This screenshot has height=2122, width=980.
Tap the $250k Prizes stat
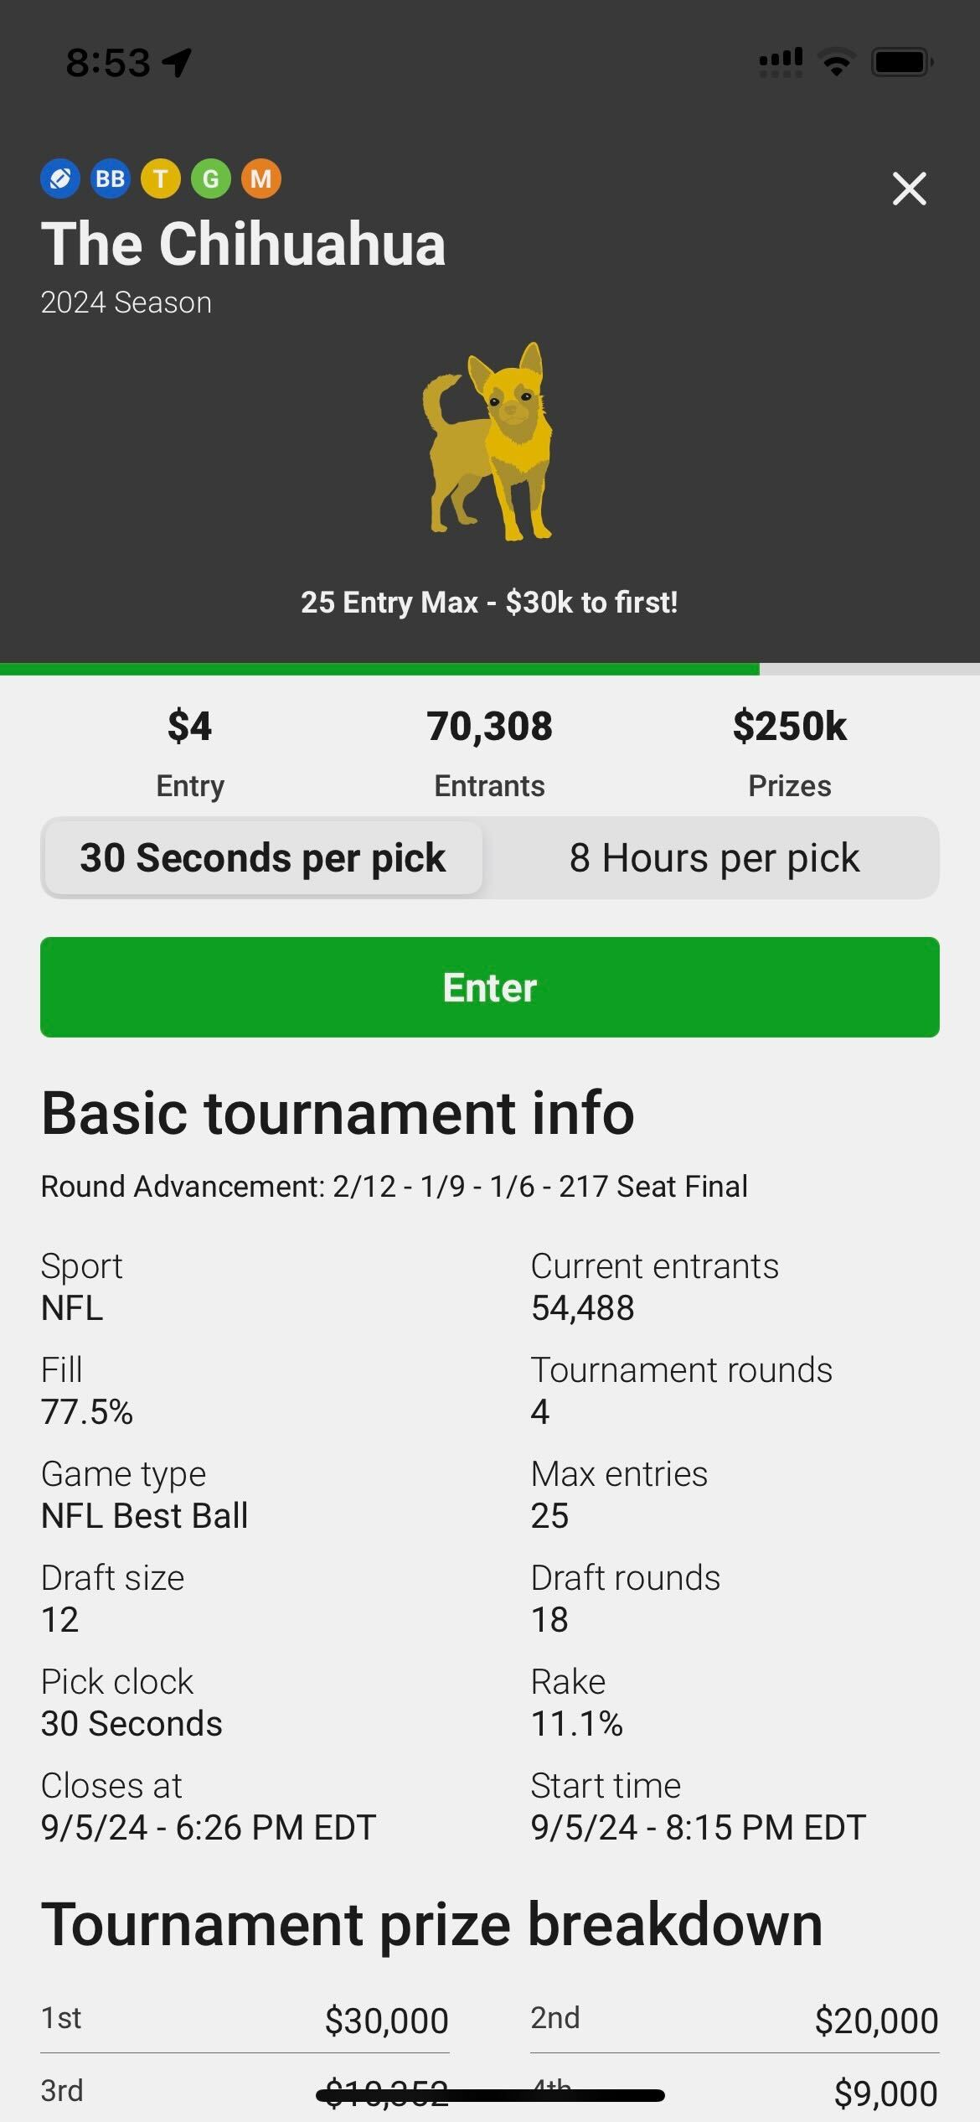tap(789, 751)
